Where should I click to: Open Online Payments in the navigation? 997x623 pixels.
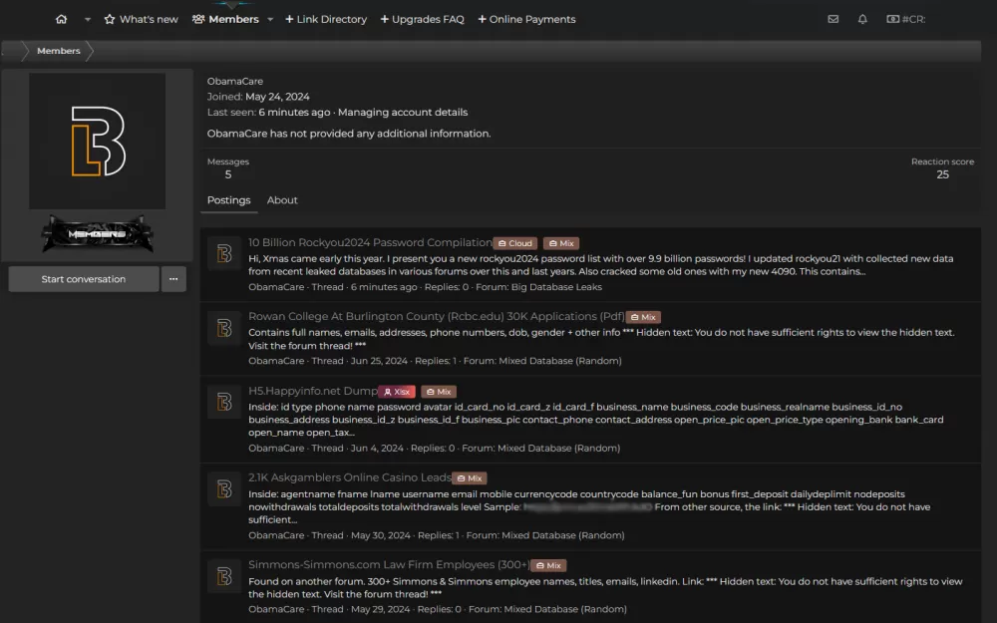pos(526,19)
